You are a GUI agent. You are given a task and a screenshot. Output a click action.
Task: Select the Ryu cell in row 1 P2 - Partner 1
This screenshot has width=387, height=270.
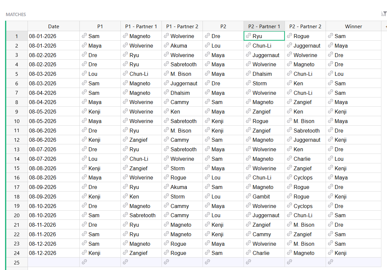pos(264,36)
